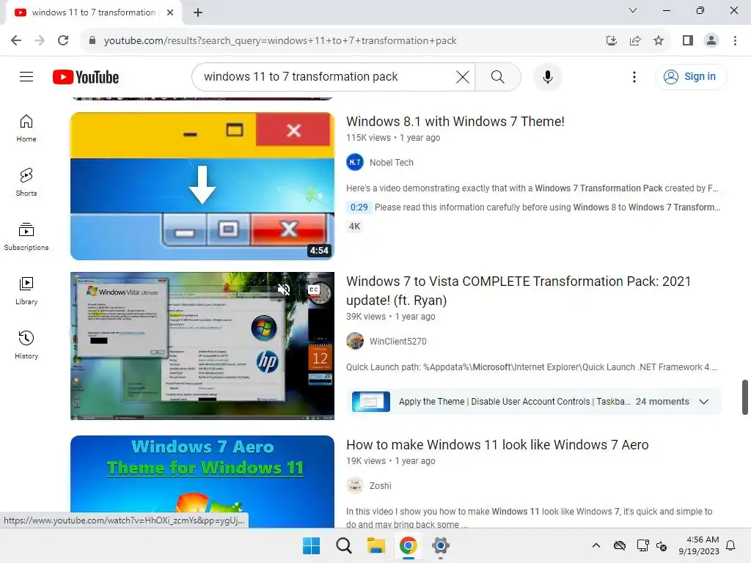Reload the page
This screenshot has height=563, width=751.
point(63,40)
